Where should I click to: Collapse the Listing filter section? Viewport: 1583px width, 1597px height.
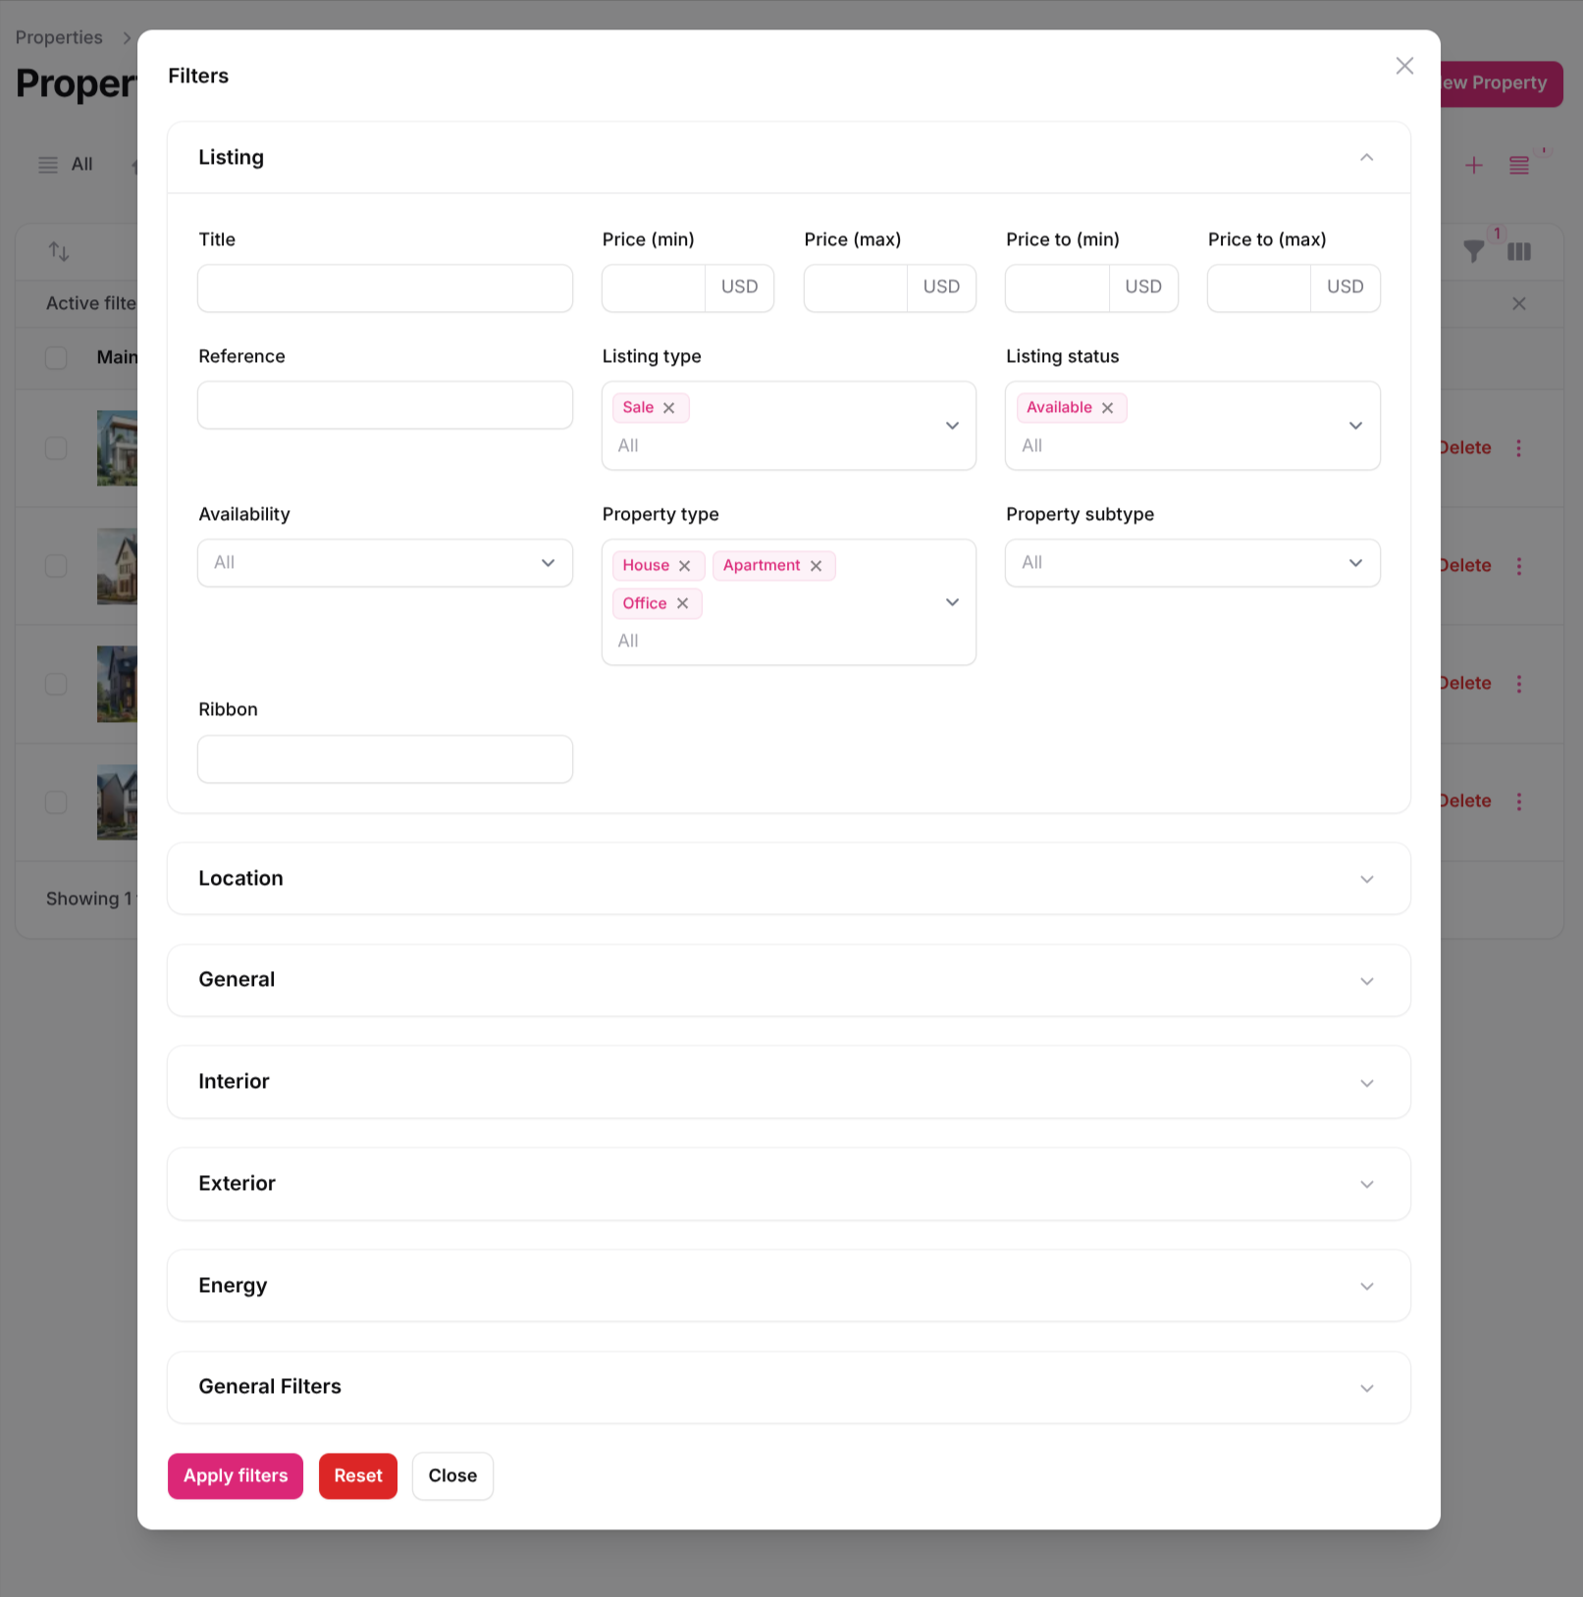[x=1366, y=158]
